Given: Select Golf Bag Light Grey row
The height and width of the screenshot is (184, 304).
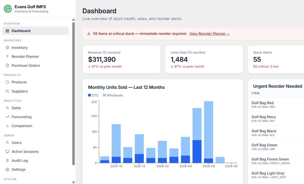Looking at the screenshot, I should coord(276,175).
